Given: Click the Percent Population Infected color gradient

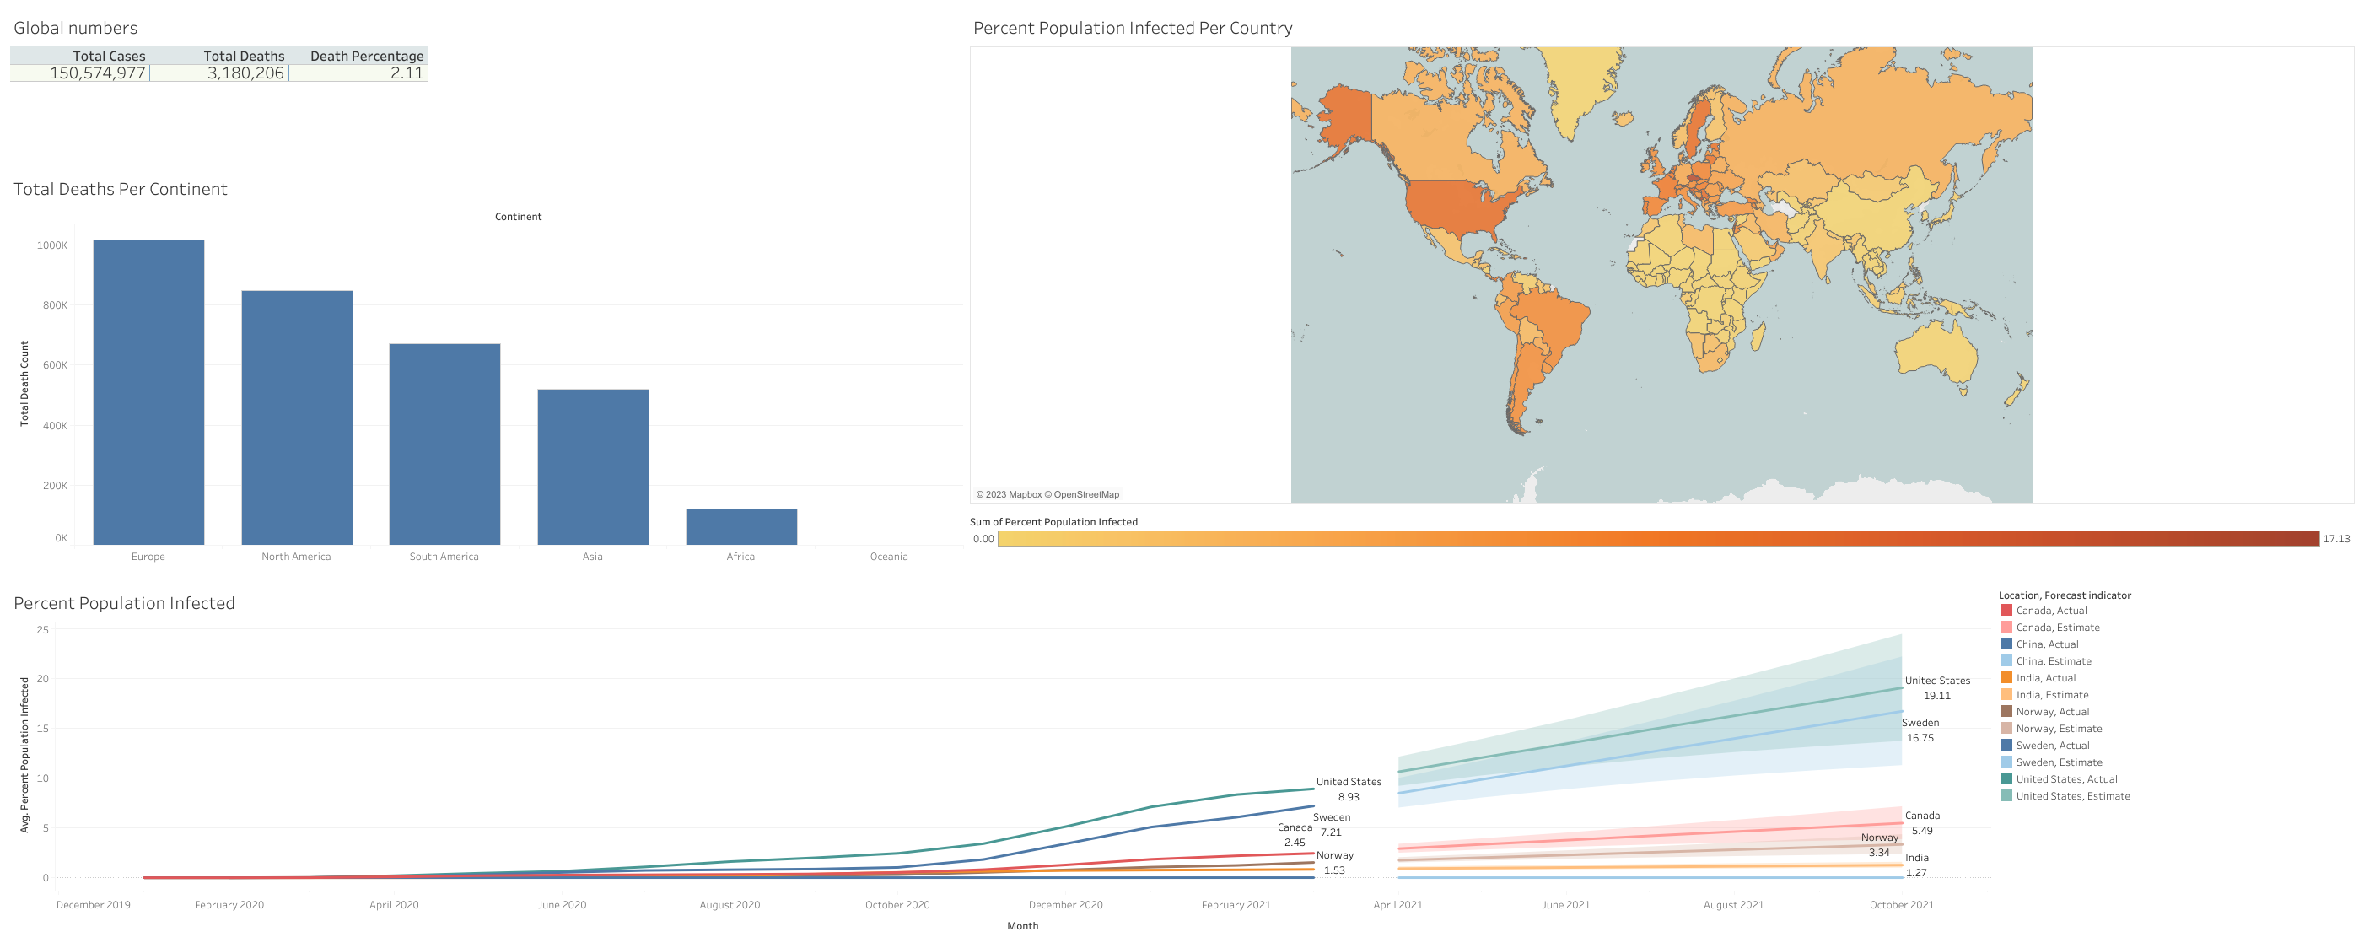Looking at the screenshot, I should pyautogui.click(x=1657, y=539).
